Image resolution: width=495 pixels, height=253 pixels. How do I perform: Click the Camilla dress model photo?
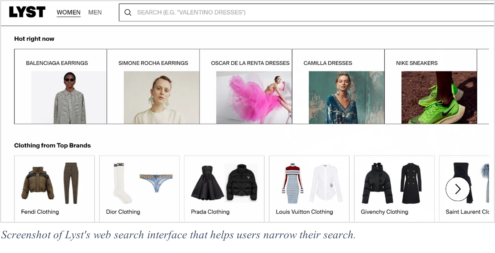(x=347, y=97)
